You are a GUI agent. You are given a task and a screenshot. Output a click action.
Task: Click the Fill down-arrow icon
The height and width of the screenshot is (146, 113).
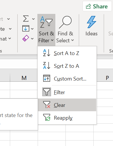26,28
